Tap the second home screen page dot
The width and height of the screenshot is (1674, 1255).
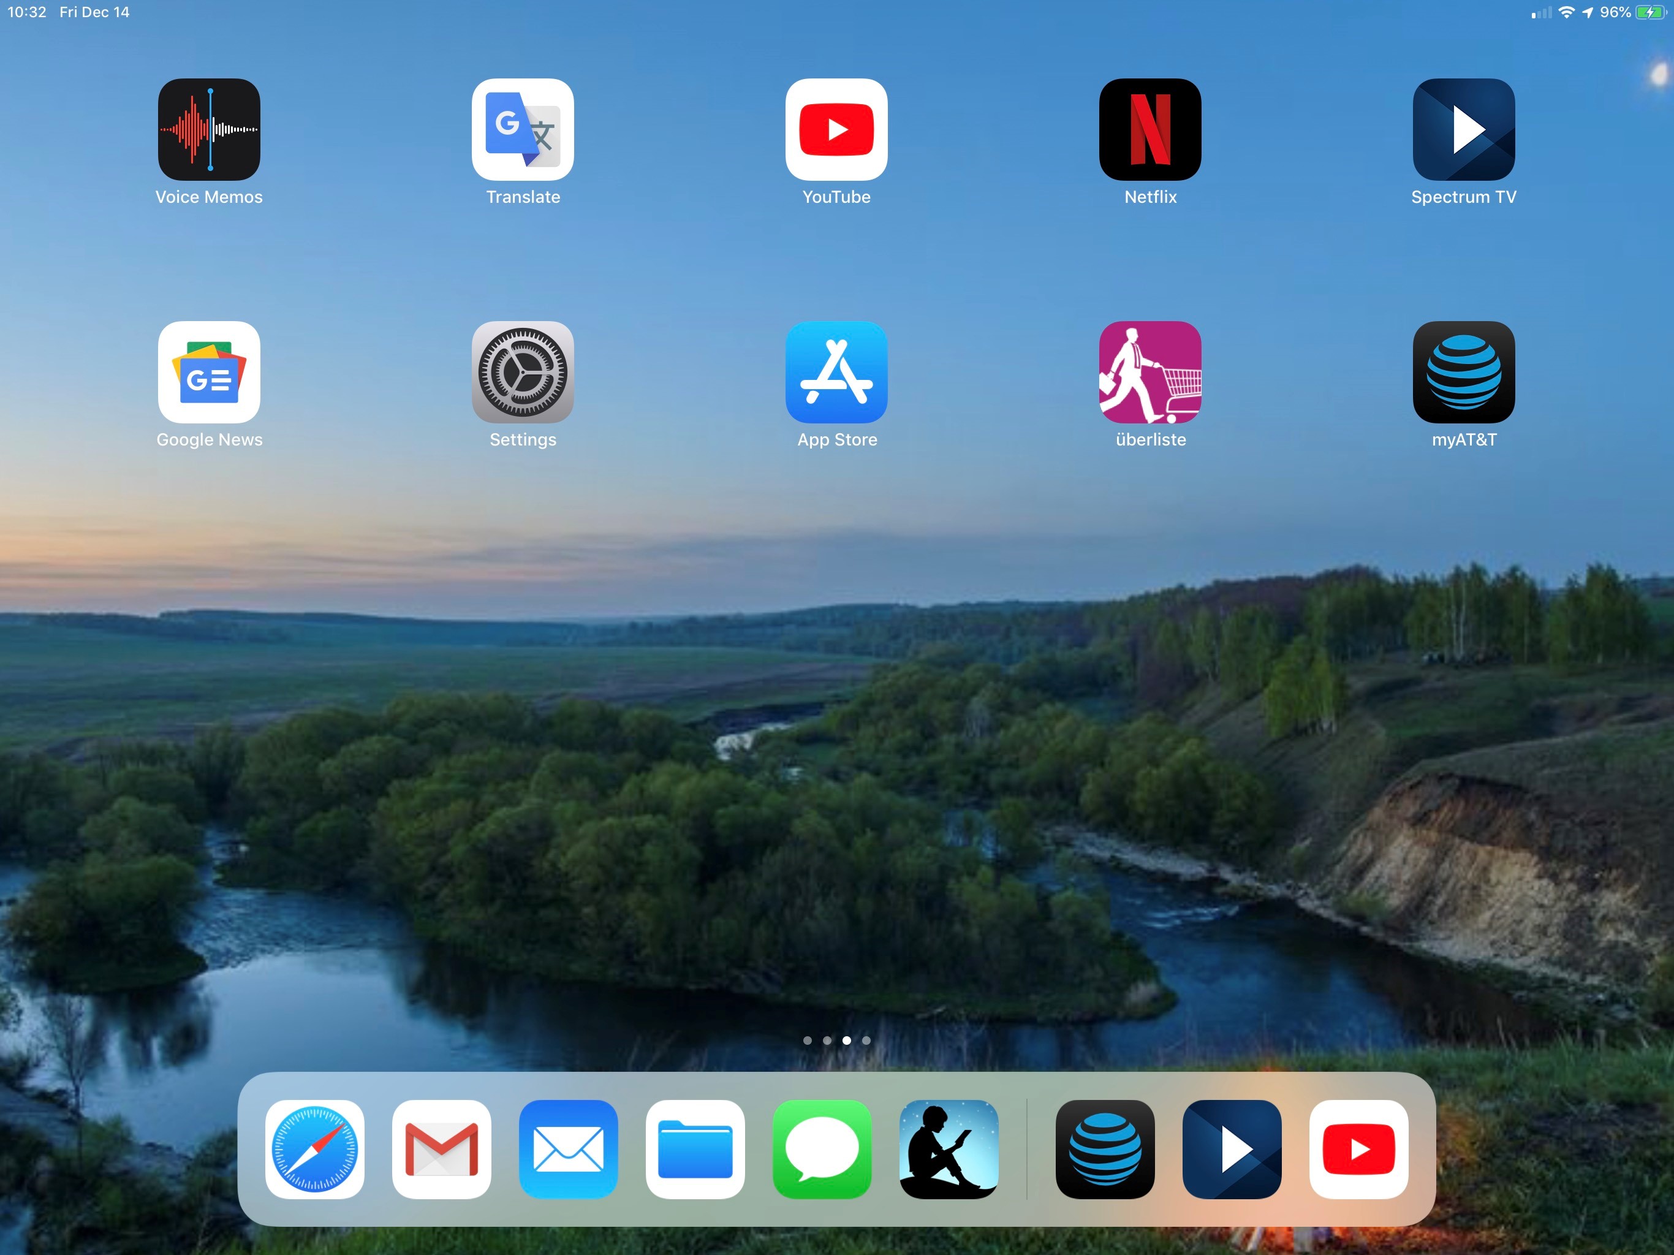click(x=827, y=1040)
